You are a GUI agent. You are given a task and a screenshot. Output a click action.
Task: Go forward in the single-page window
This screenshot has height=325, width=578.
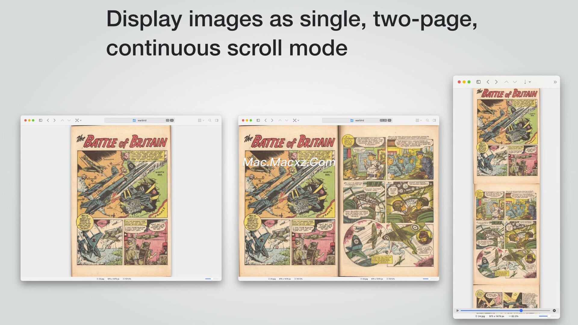54,120
